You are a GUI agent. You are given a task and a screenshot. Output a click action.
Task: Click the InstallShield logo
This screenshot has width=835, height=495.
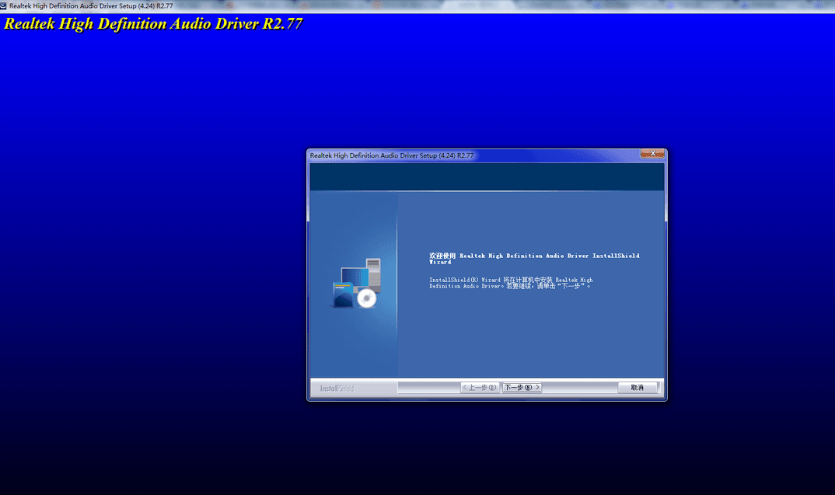pyautogui.click(x=337, y=388)
